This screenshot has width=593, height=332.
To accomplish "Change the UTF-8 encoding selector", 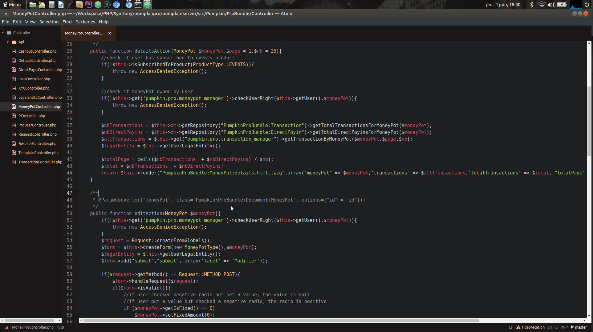I will (553, 327).
